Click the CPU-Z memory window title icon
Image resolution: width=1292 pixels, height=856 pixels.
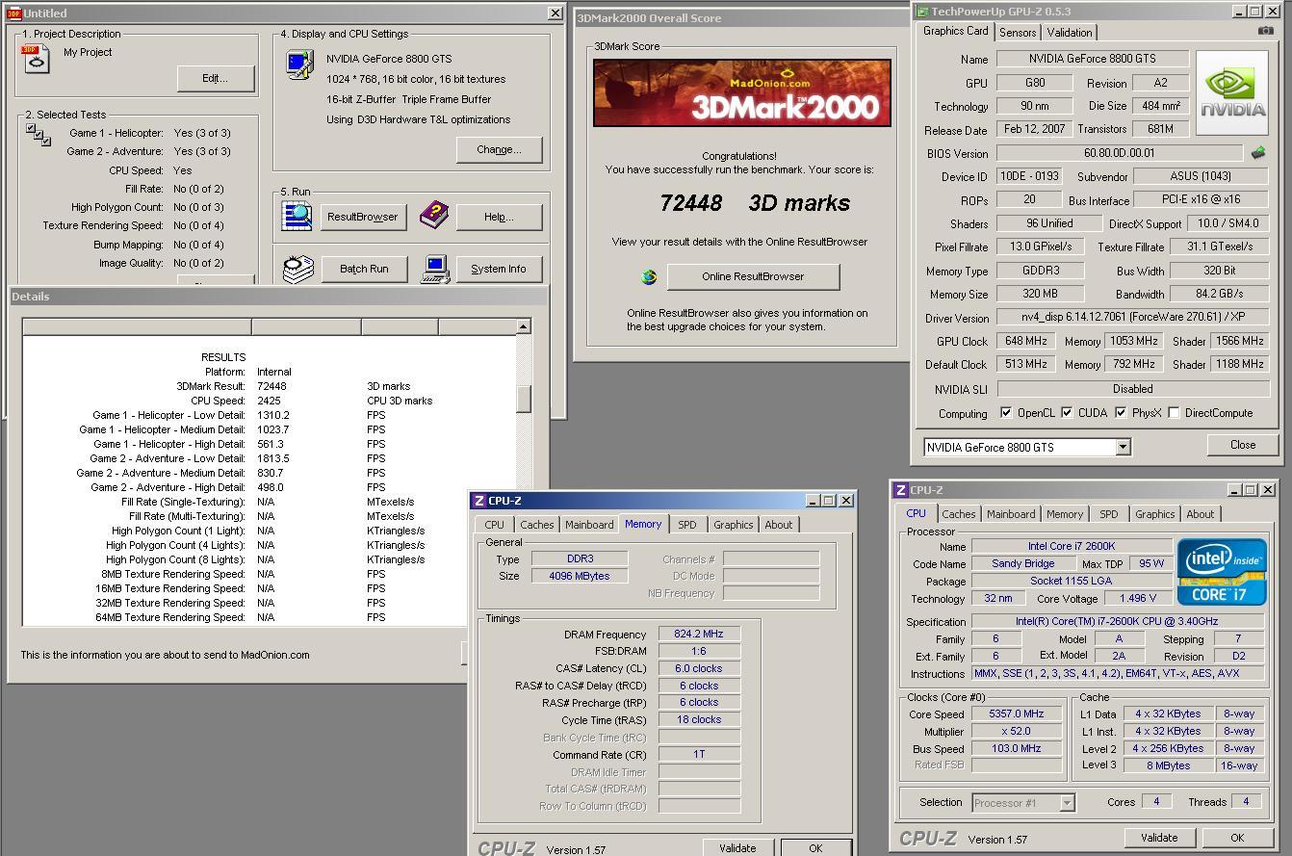pyautogui.click(x=478, y=501)
